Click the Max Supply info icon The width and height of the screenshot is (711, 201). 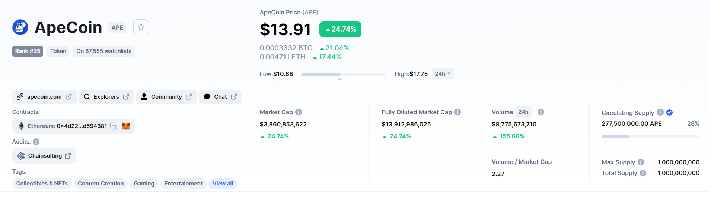pos(641,162)
